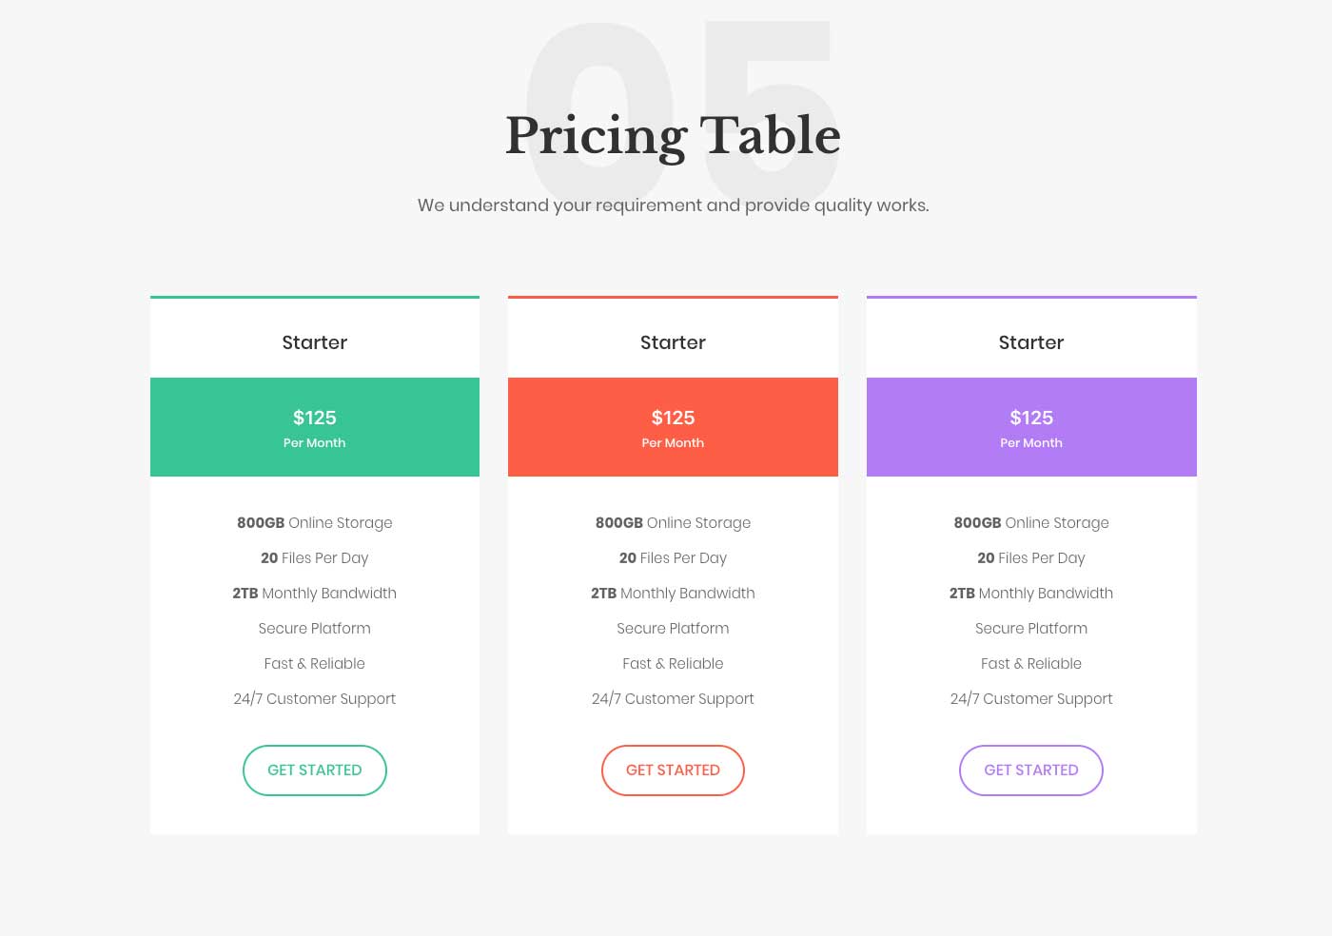Click 24/7 Customer Support in green card

click(x=315, y=699)
